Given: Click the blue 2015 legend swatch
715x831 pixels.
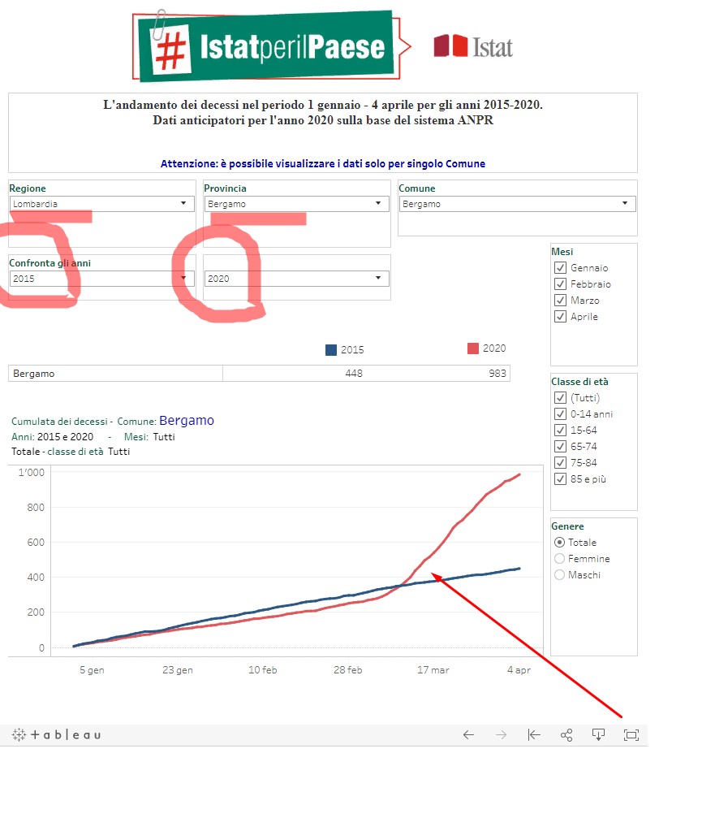Looking at the screenshot, I should [x=331, y=350].
